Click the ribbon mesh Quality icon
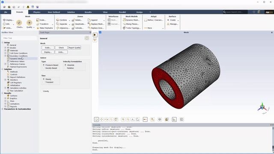The height and width of the screenshot is (154, 274). (30, 23)
